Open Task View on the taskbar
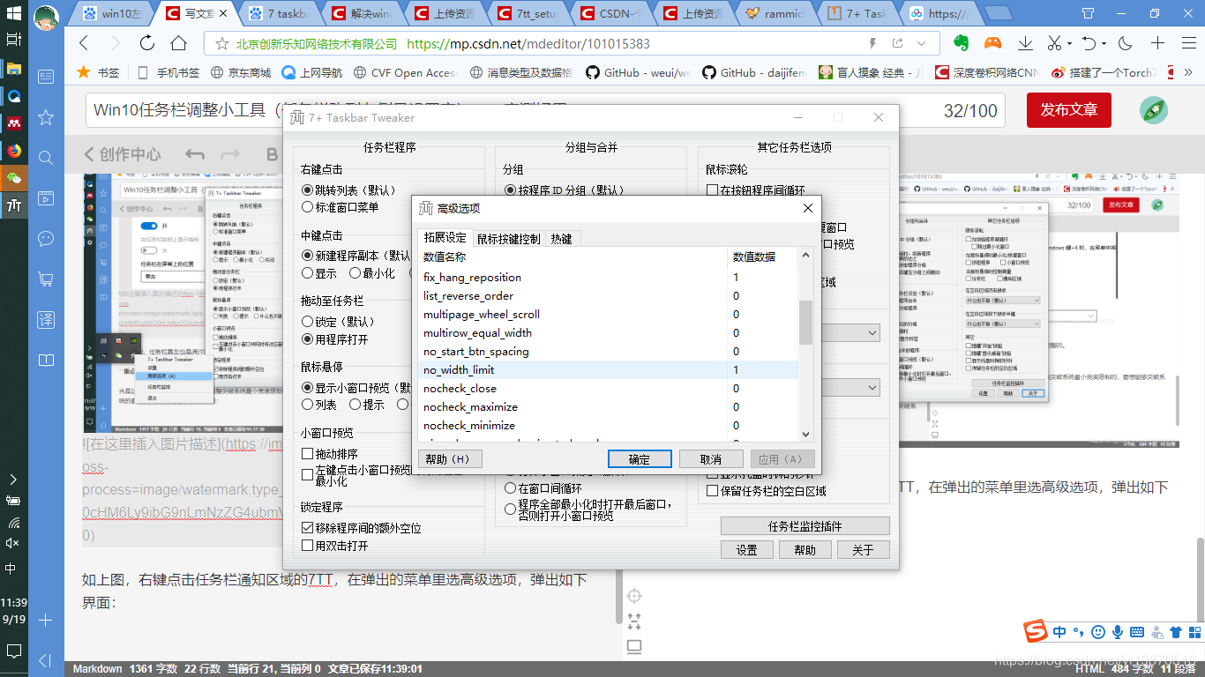 [x=13, y=40]
